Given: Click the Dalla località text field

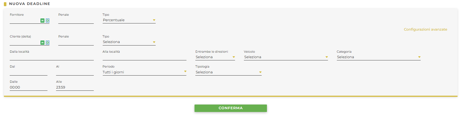Looking at the screenshot, I should coord(52,57).
